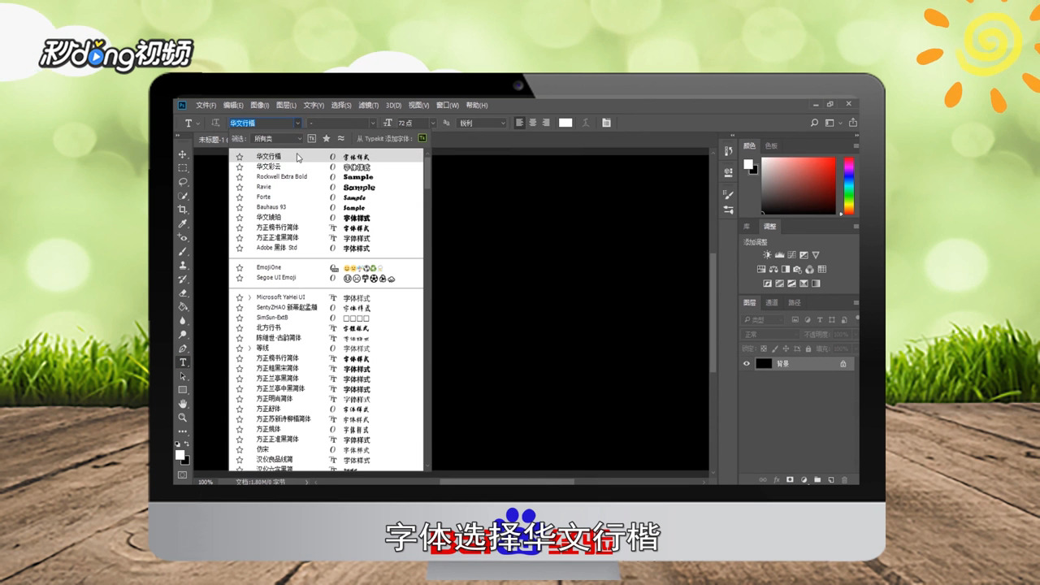Select the Zoom tool
Viewport: 1040px width, 585px height.
(183, 418)
